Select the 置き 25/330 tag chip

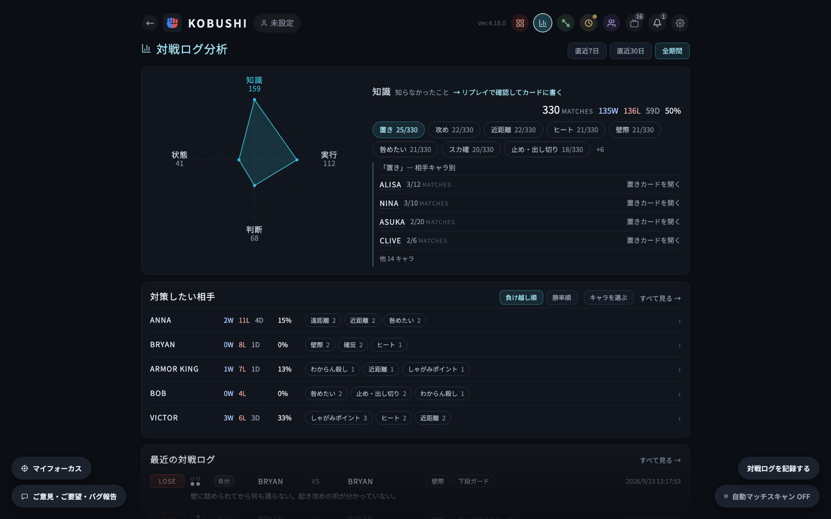(x=398, y=130)
